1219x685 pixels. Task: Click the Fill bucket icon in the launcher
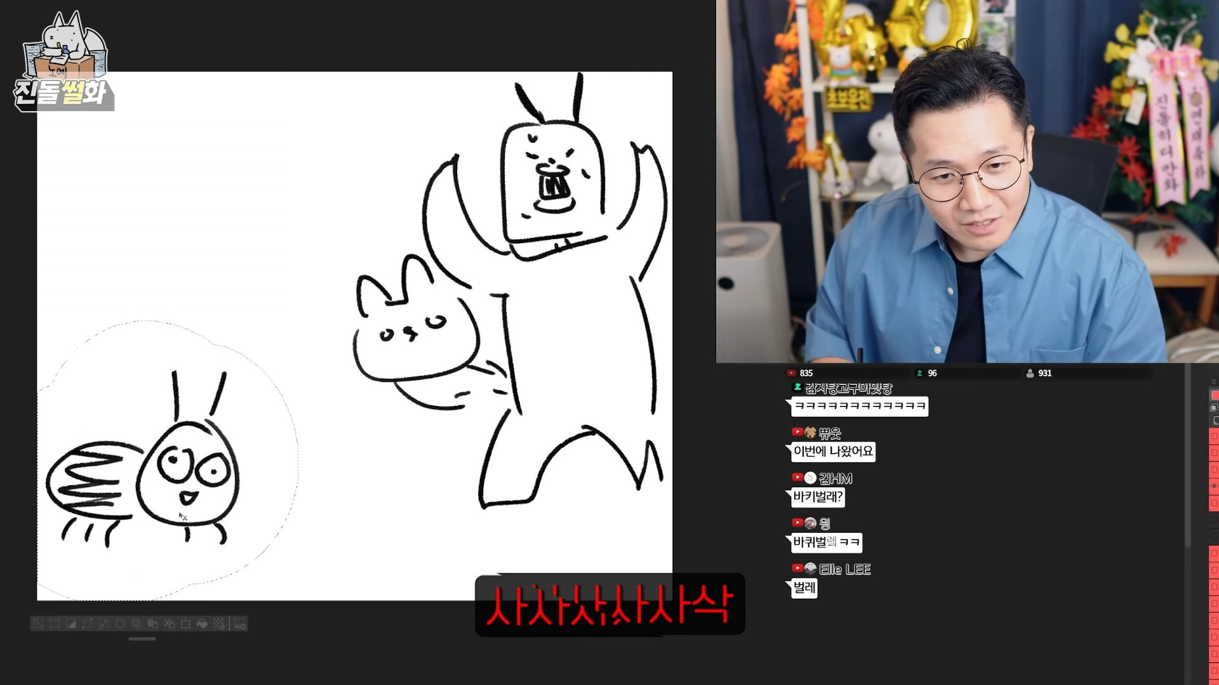[x=202, y=623]
